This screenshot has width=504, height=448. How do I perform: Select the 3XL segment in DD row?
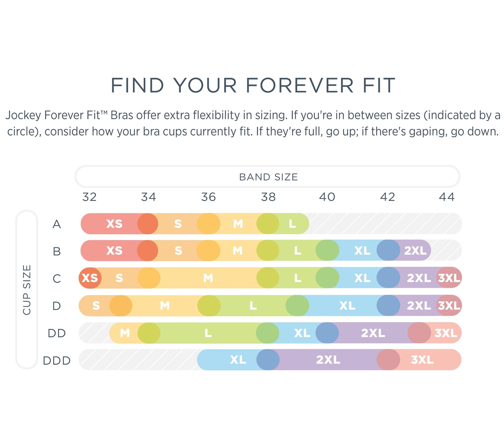click(446, 333)
